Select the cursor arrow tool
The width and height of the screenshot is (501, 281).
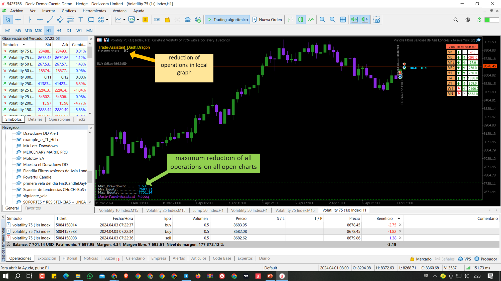8,20
